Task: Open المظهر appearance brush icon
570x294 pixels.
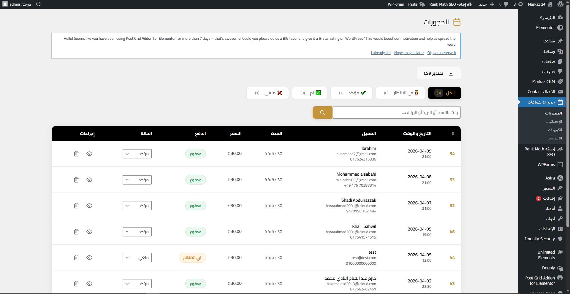Action: 560,188
